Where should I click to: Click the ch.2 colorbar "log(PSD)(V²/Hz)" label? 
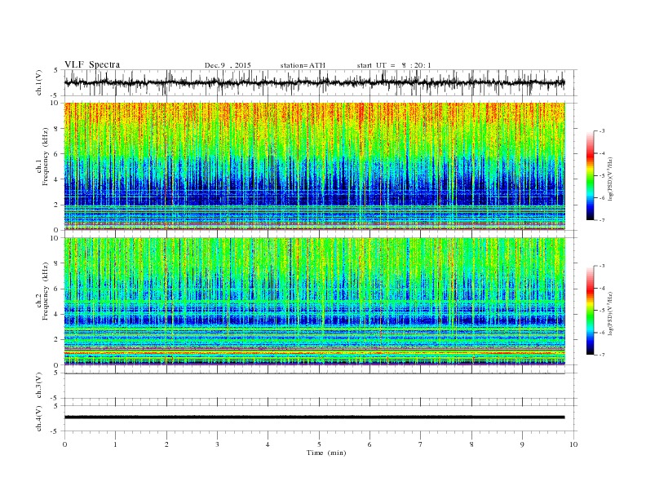(610, 313)
